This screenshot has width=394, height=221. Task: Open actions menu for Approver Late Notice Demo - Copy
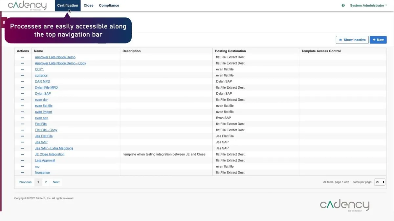click(x=23, y=63)
